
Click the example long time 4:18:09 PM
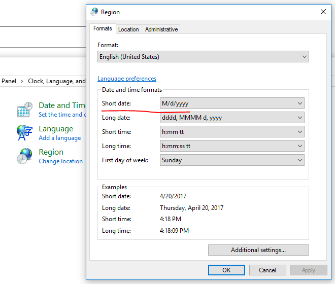pyautogui.click(x=174, y=231)
